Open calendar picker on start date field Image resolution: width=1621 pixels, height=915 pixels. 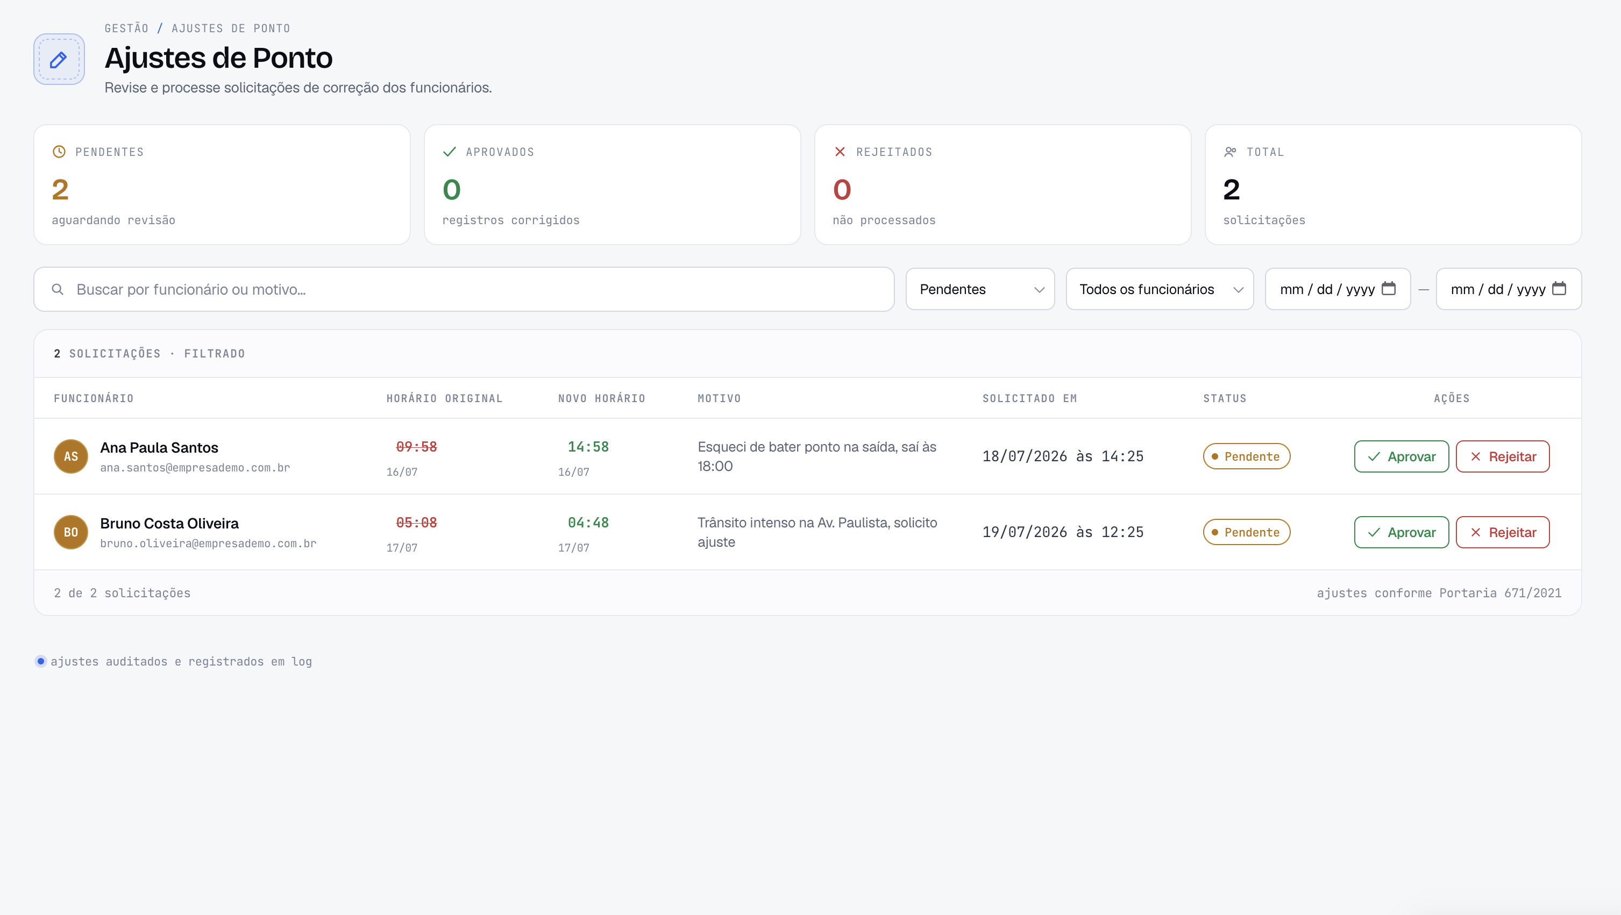coord(1388,289)
